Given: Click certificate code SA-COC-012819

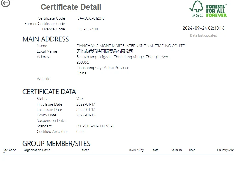Looking at the screenshot, I should click(91, 18).
